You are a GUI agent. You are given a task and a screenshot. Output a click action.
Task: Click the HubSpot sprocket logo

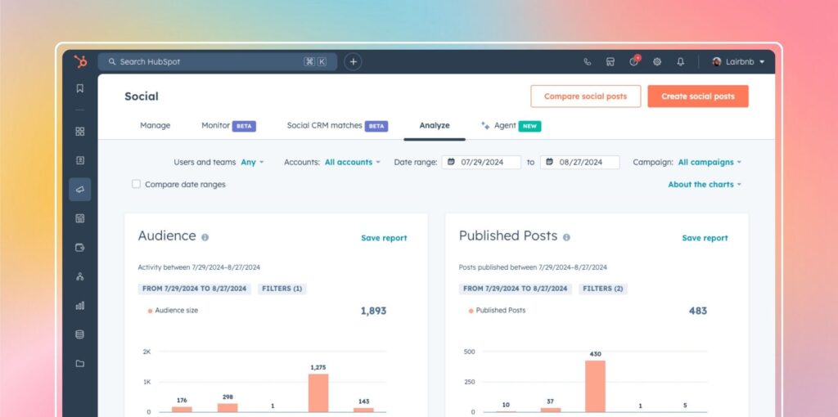[80, 61]
